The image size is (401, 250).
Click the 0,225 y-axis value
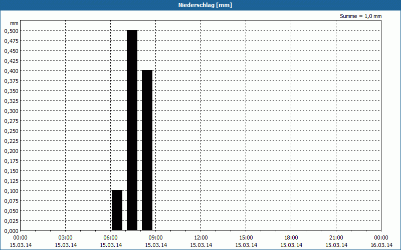(12, 141)
